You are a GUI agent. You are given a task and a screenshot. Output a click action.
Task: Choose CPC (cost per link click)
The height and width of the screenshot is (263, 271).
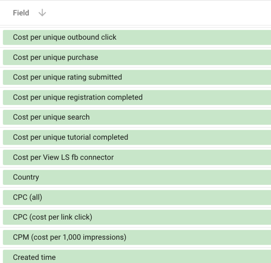pyautogui.click(x=52, y=217)
